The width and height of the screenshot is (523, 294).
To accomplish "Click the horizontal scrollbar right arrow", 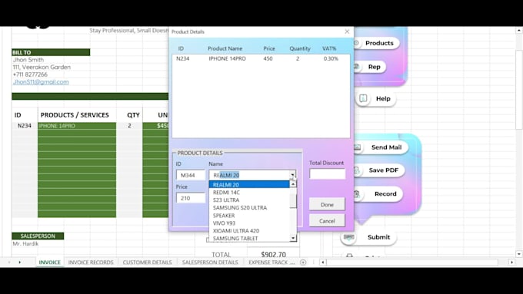I will pyautogui.click(x=512, y=263).
